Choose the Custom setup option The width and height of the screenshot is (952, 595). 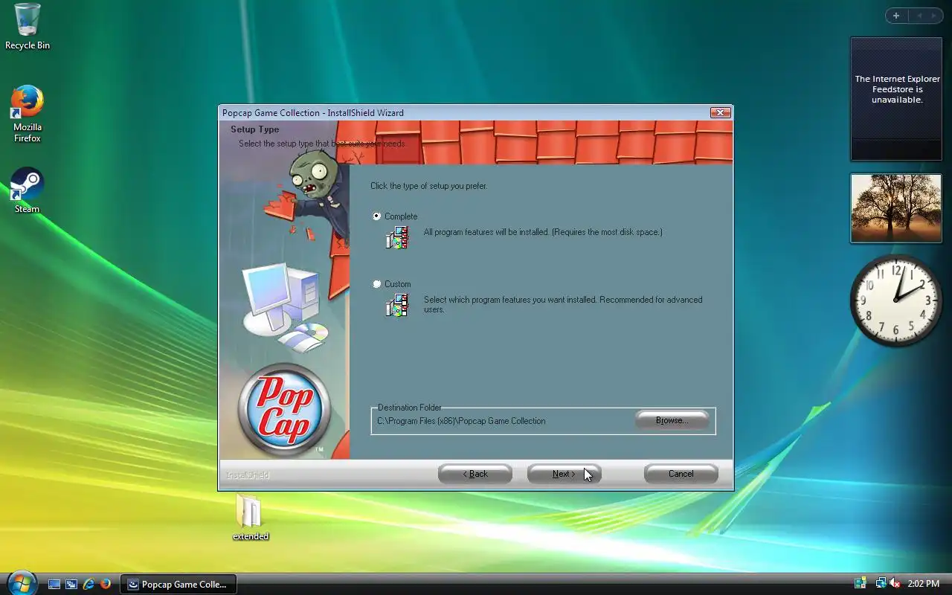click(392, 284)
